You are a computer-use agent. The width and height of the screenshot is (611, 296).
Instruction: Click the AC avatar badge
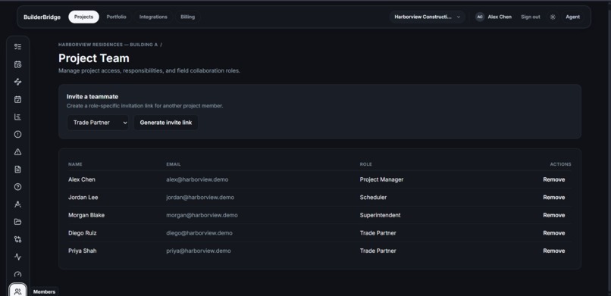[x=480, y=17]
